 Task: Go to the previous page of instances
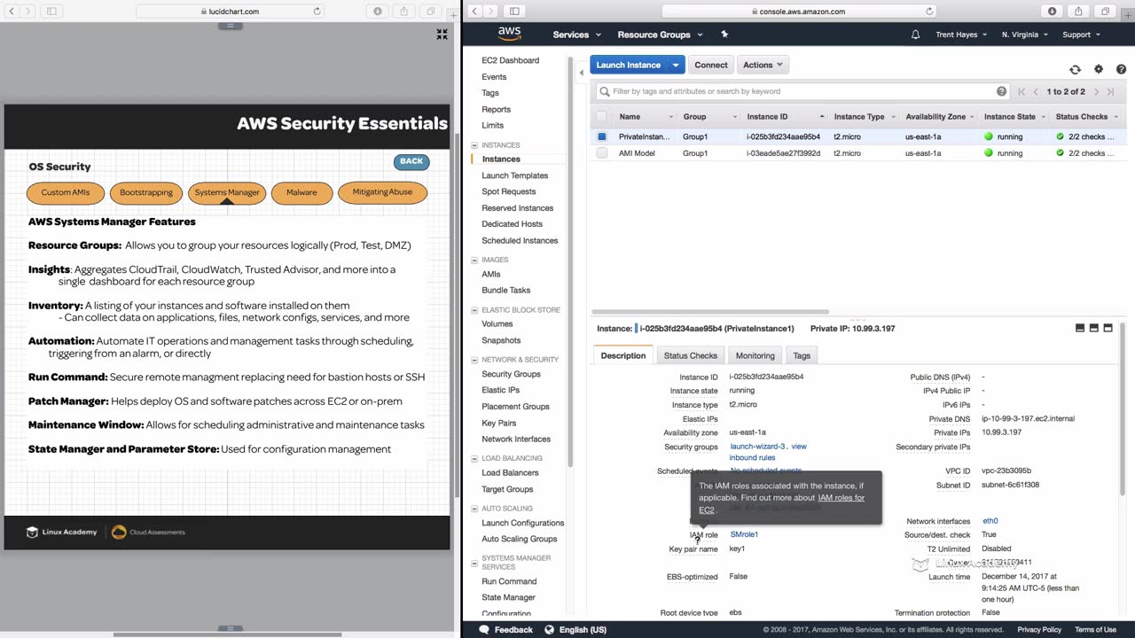pos(1036,91)
